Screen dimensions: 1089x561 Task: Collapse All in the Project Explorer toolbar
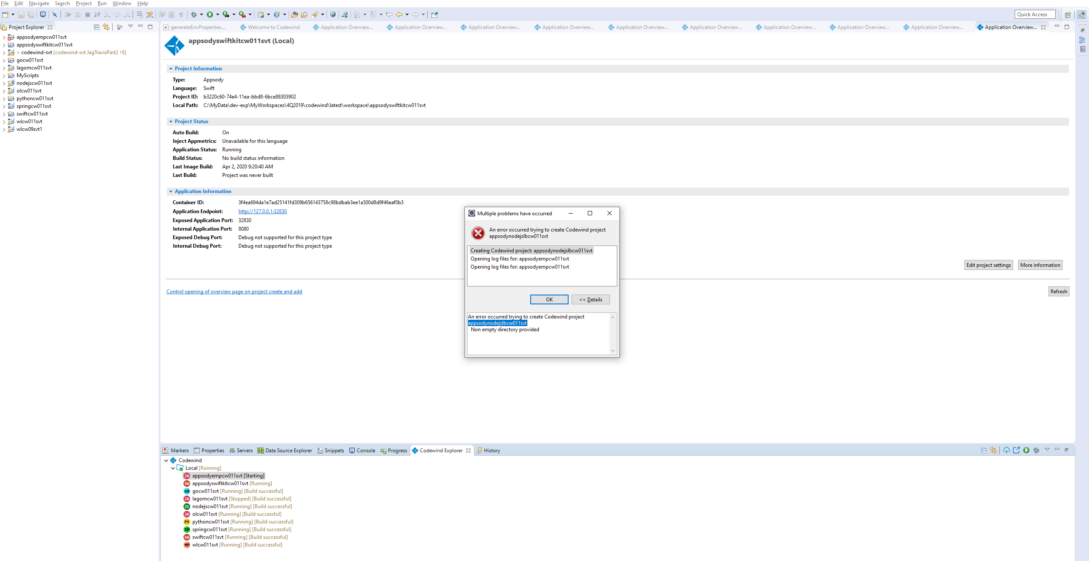click(96, 26)
